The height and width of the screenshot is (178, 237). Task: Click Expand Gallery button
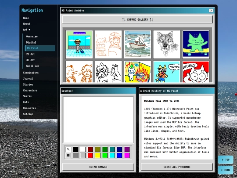(137, 19)
